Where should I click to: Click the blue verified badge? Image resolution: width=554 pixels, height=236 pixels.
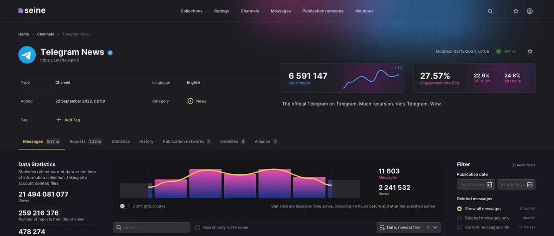(x=110, y=53)
